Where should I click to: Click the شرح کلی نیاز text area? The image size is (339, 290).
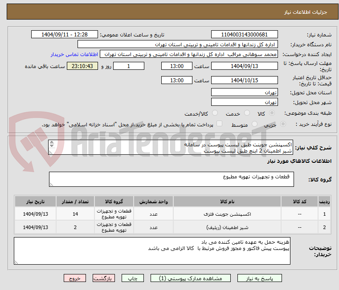click(x=171, y=148)
